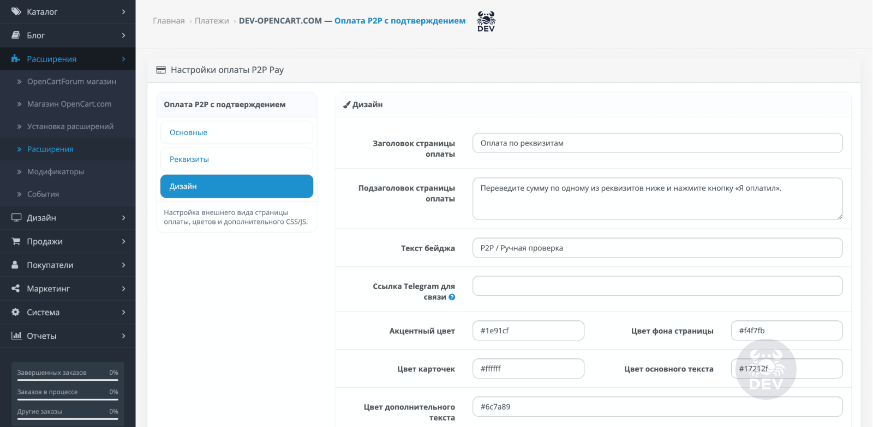The height and width of the screenshot is (427, 873).
Task: Click the Оплата P2P с подтверждением panel title
Action: 225,105
